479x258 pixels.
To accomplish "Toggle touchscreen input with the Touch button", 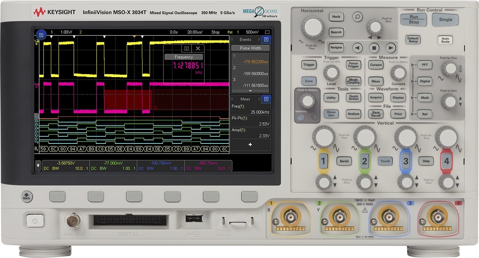I will click(x=385, y=161).
